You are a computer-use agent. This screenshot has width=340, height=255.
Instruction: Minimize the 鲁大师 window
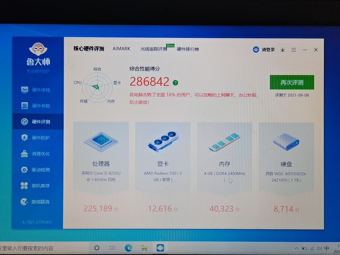[x=305, y=50]
